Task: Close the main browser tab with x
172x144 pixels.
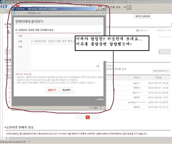Action: tap(125, 7)
